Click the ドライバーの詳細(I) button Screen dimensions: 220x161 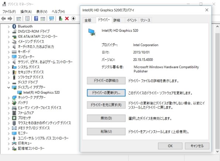tap(106, 81)
